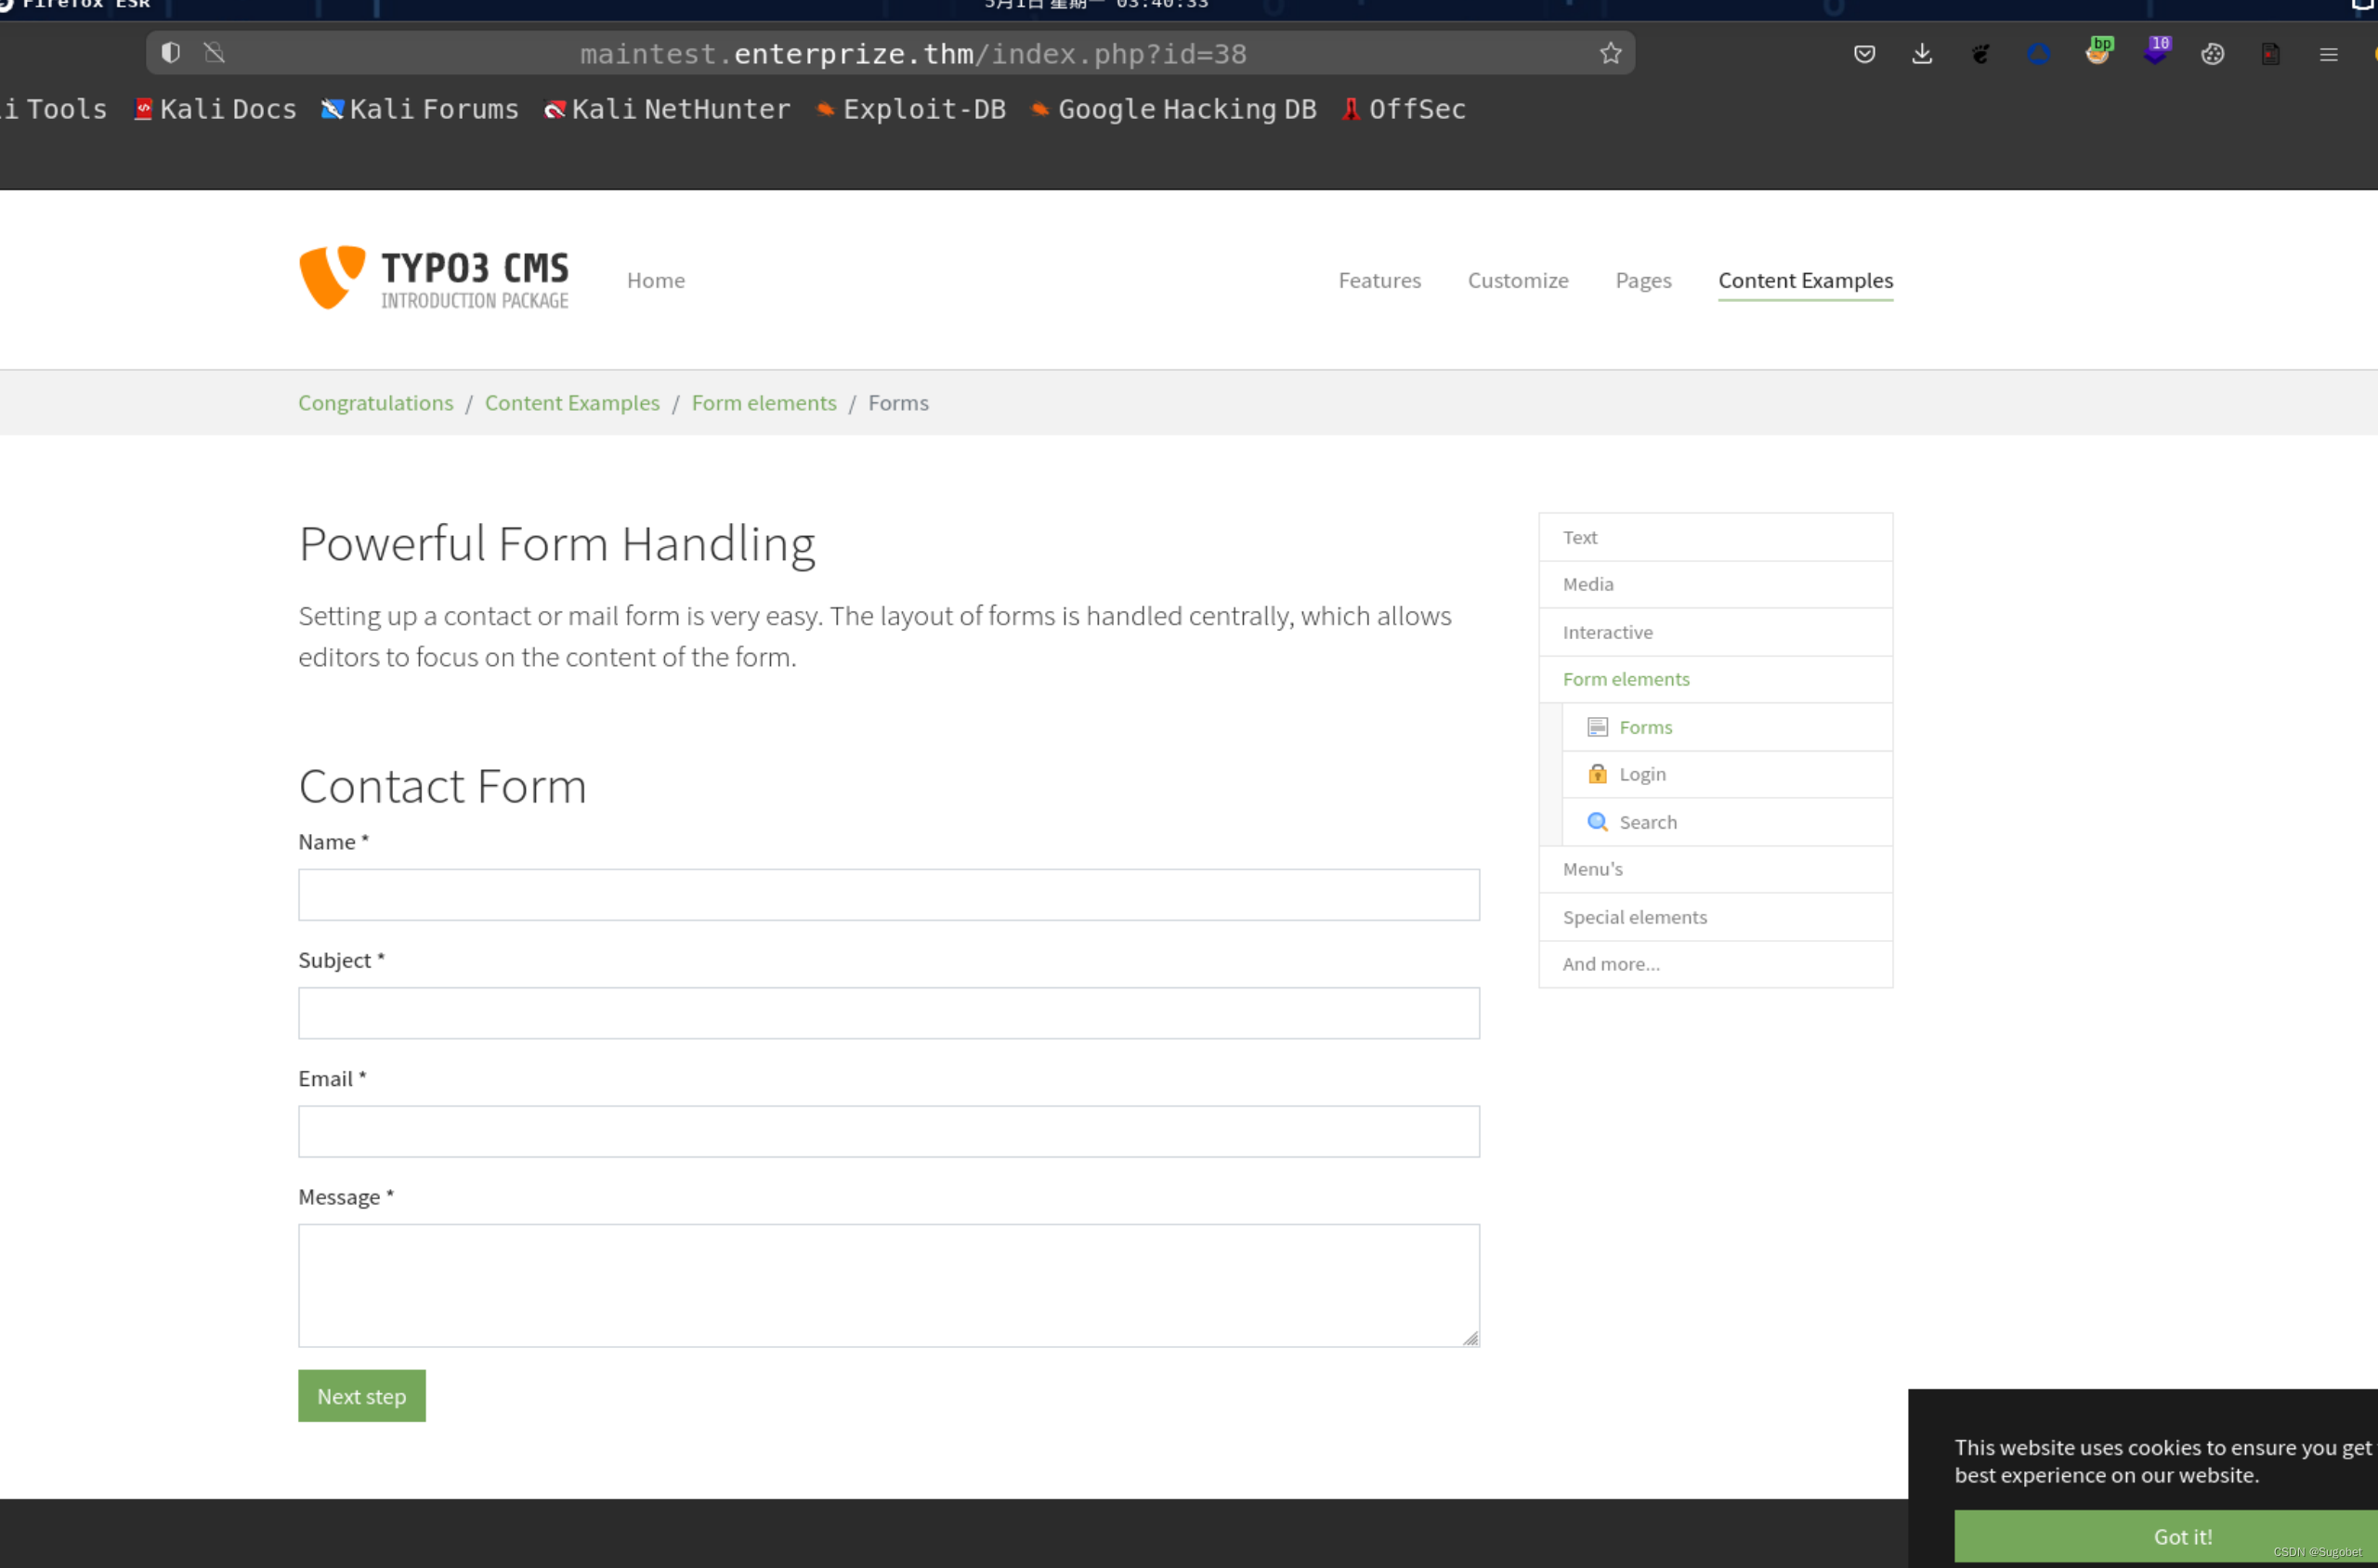
Task: Open Login in the sidebar menu
Action: coord(1642,774)
